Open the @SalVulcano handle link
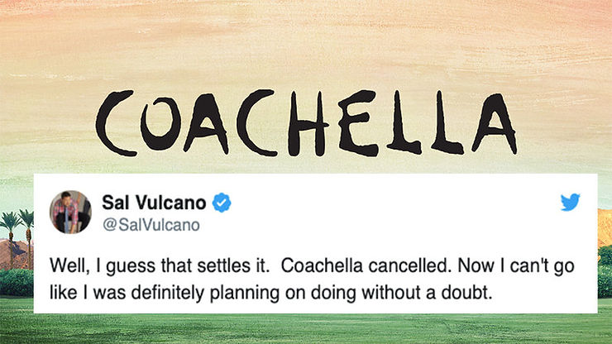 [x=151, y=225]
